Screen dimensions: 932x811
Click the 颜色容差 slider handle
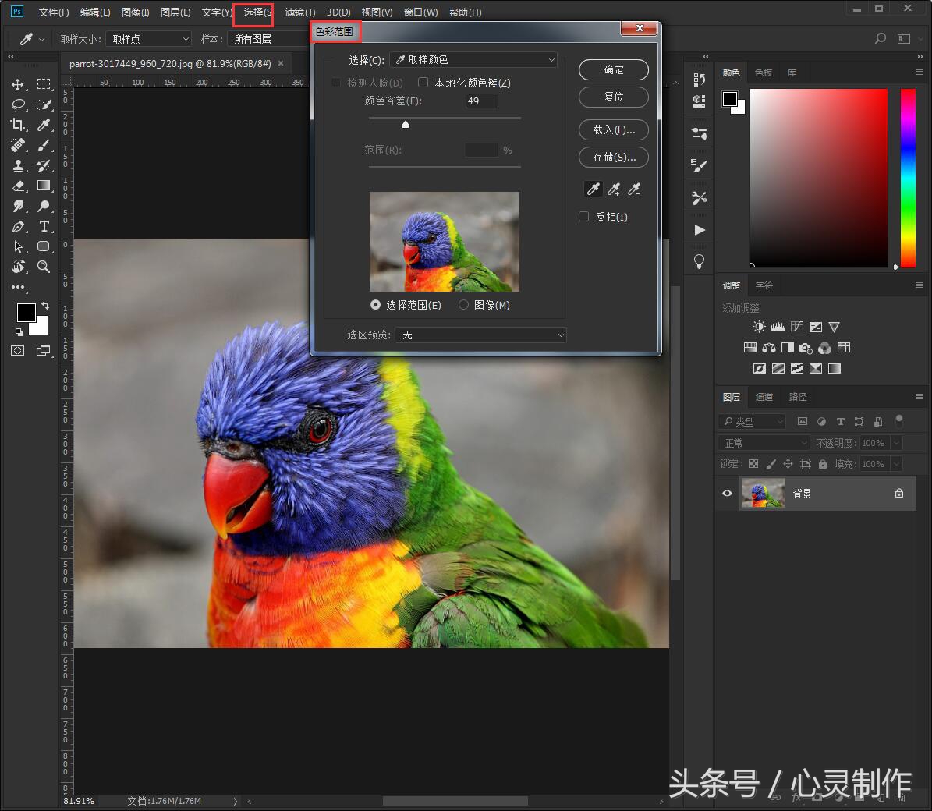tap(406, 125)
